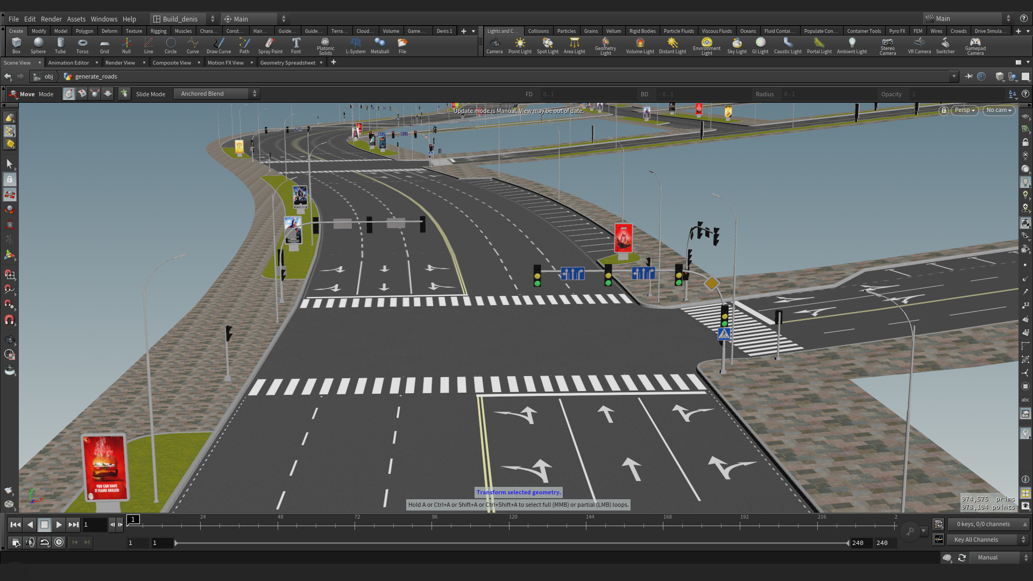Add a Sky Light to the scene
Screen dimensions: 1033x581
[737, 45]
